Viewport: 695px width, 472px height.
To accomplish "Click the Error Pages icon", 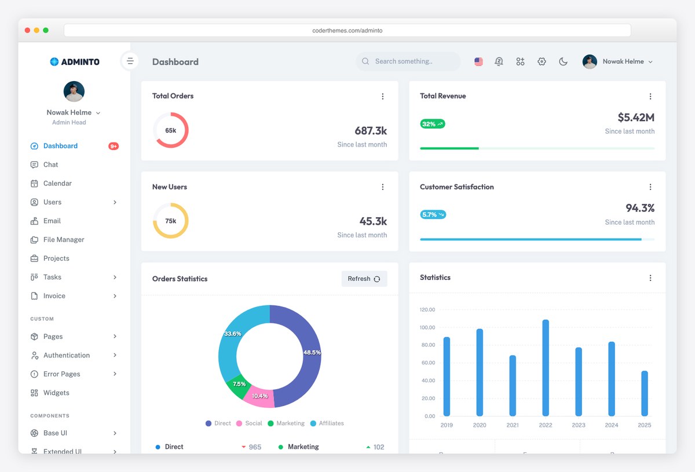I will (34, 374).
